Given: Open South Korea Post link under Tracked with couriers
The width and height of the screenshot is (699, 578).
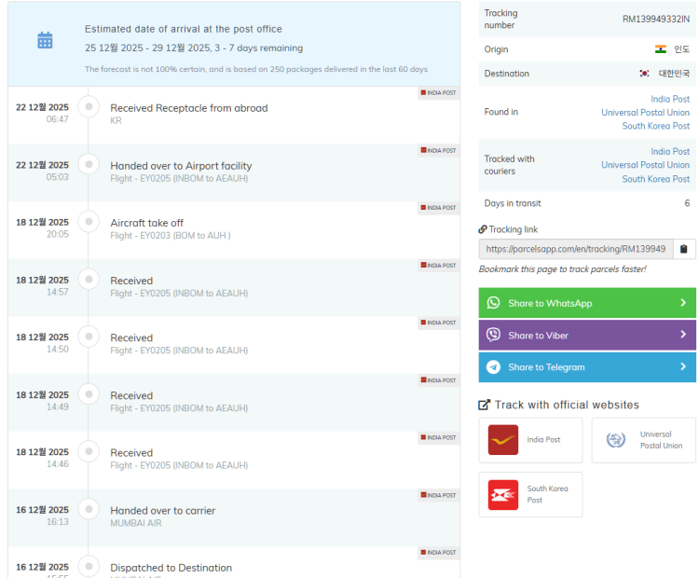Looking at the screenshot, I should (655, 179).
